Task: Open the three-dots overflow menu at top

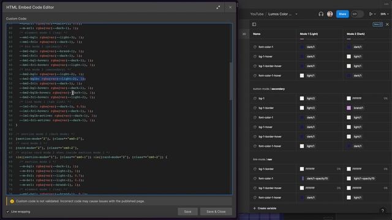Action: [x=386, y=4]
